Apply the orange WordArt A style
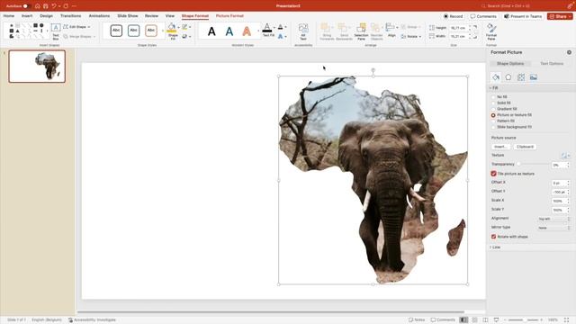Image resolution: width=576 pixels, height=324 pixels. [x=247, y=31]
